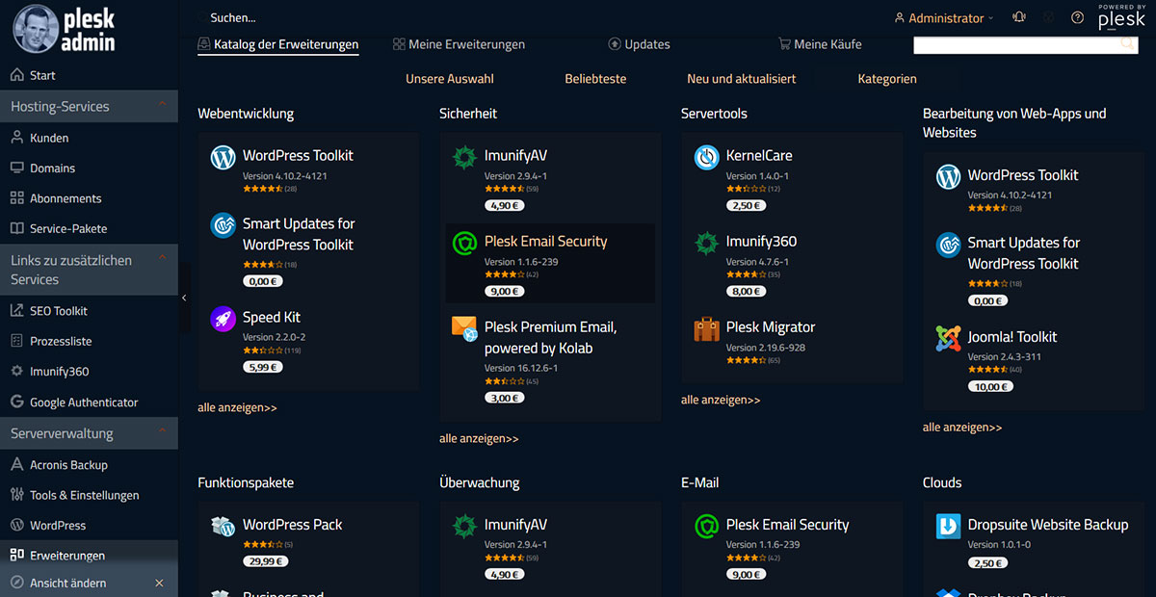1156x597 pixels.
Task: Click the Joomla! Toolkit icon
Action: coord(949,338)
